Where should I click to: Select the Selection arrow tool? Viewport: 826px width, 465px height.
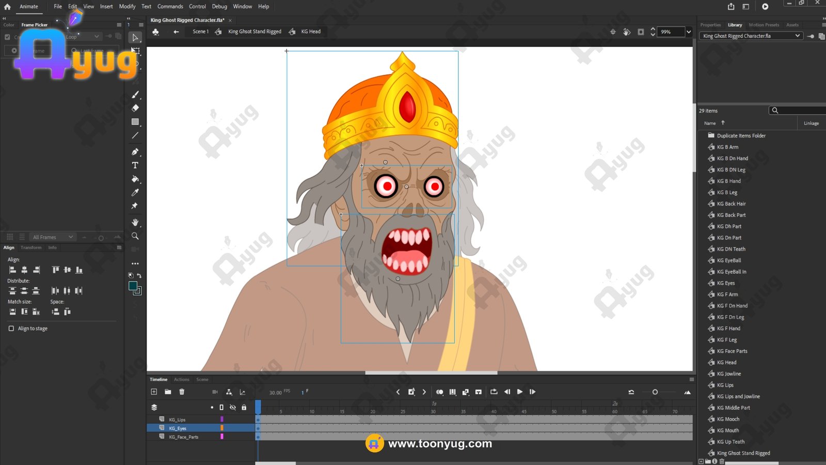135,38
